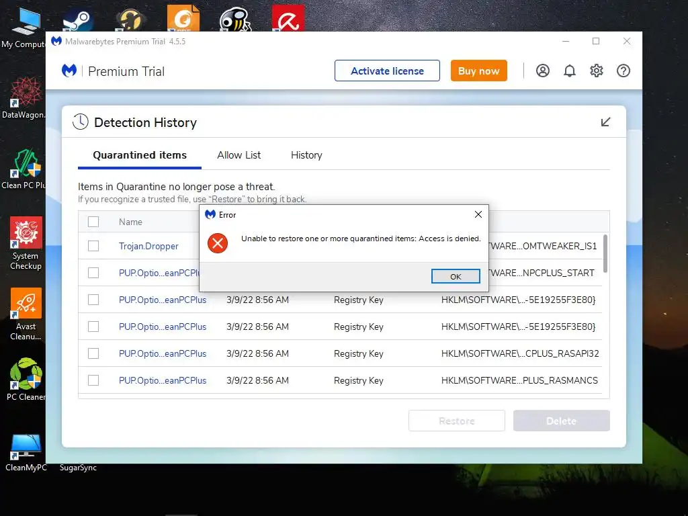Open the account profile icon
Image resolution: width=688 pixels, height=516 pixels.
point(543,71)
